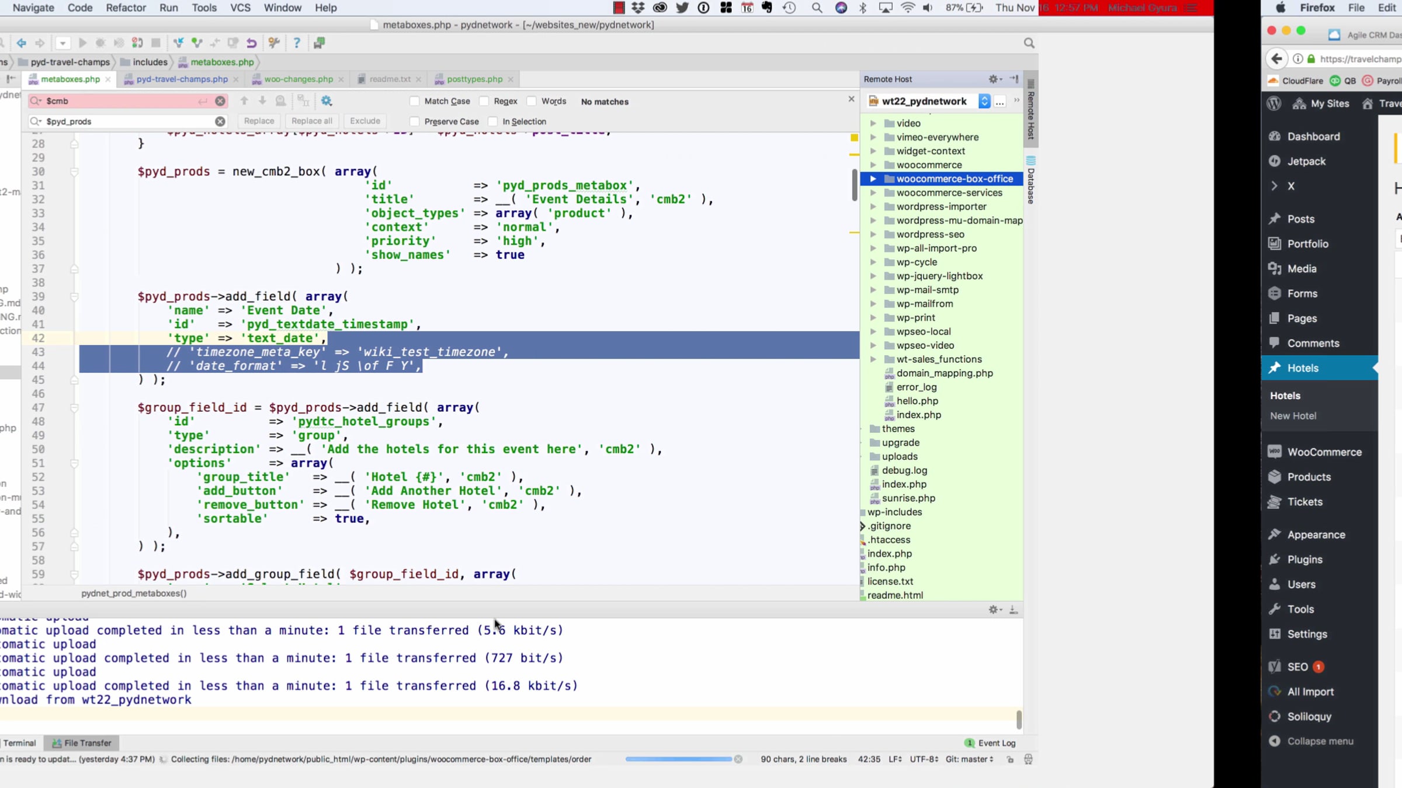Clear the $cmb search field
The height and width of the screenshot is (788, 1402).
click(220, 101)
